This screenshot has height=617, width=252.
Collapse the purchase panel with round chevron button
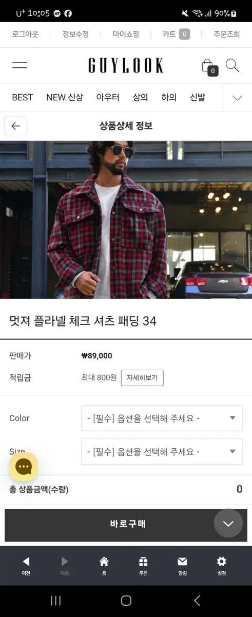point(228,523)
